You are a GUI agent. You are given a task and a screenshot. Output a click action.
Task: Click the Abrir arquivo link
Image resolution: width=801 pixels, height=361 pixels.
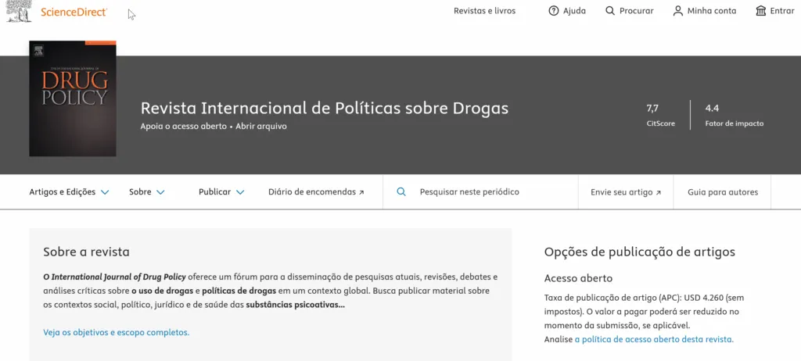click(x=261, y=126)
